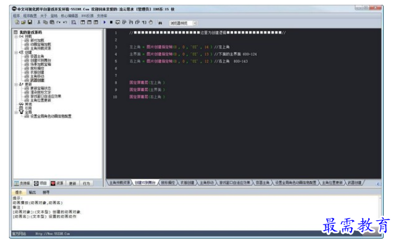Select 主角预载资源 tree item

coord(40,48)
